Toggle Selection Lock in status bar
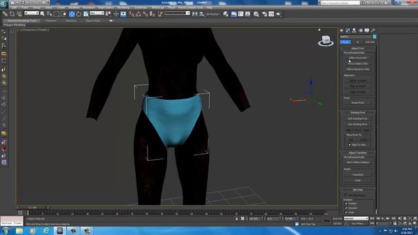 [x=236, y=219]
